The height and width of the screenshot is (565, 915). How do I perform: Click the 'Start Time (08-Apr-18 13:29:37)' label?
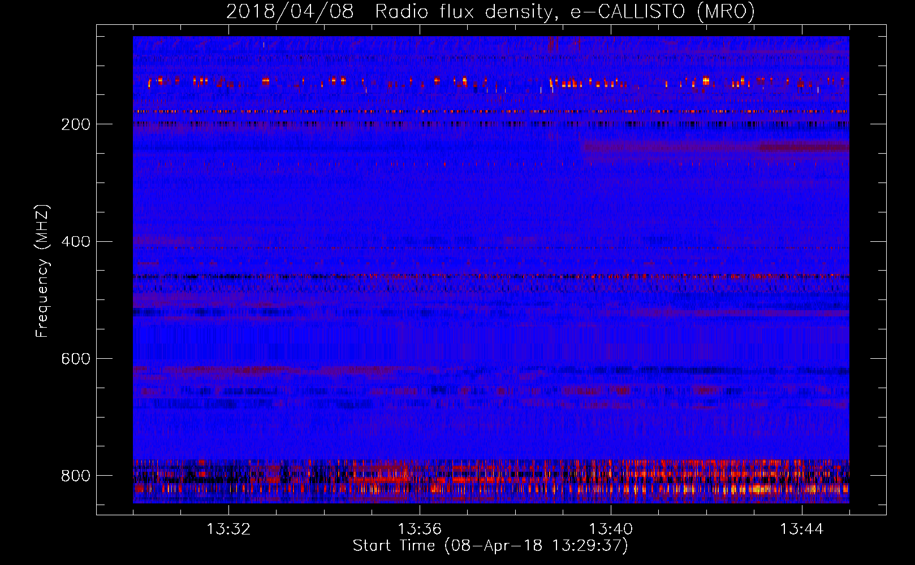(x=490, y=546)
